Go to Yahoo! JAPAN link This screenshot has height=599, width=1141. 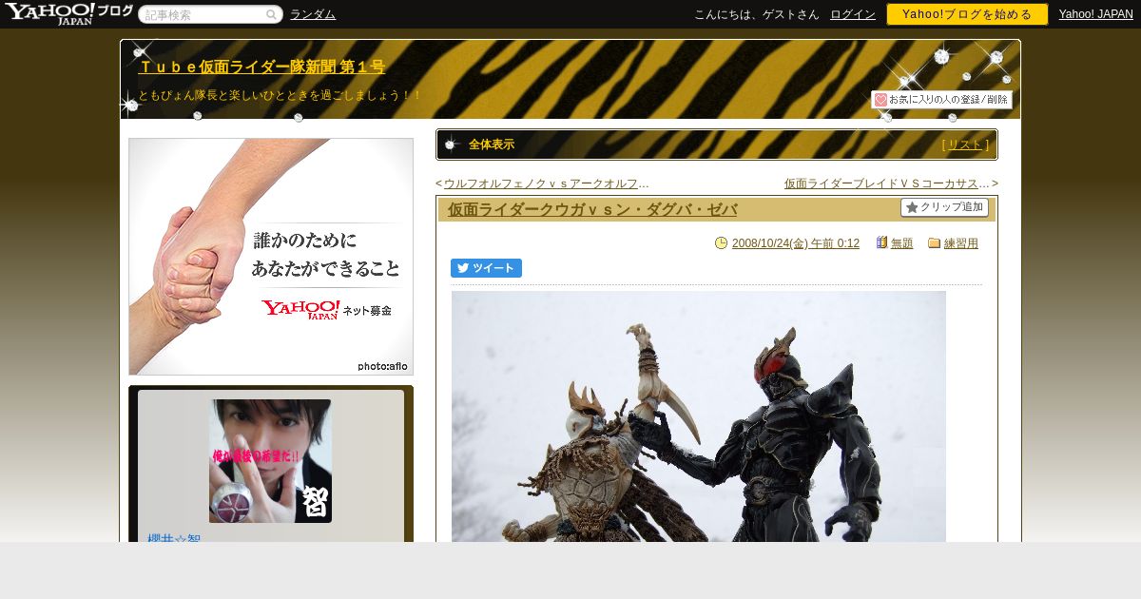[1096, 14]
